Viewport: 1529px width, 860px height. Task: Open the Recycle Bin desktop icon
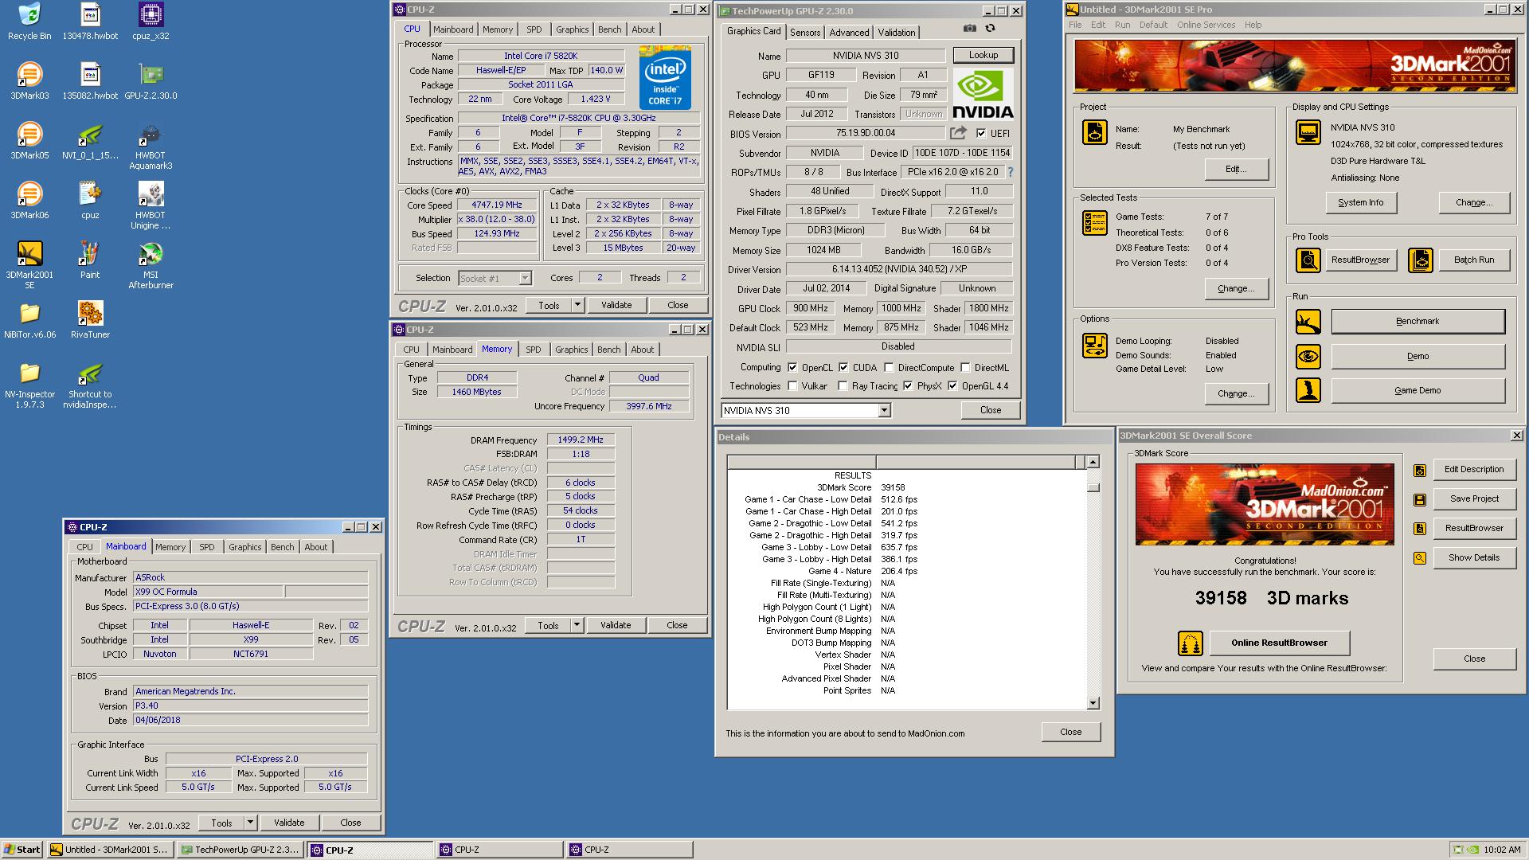pos(29,22)
